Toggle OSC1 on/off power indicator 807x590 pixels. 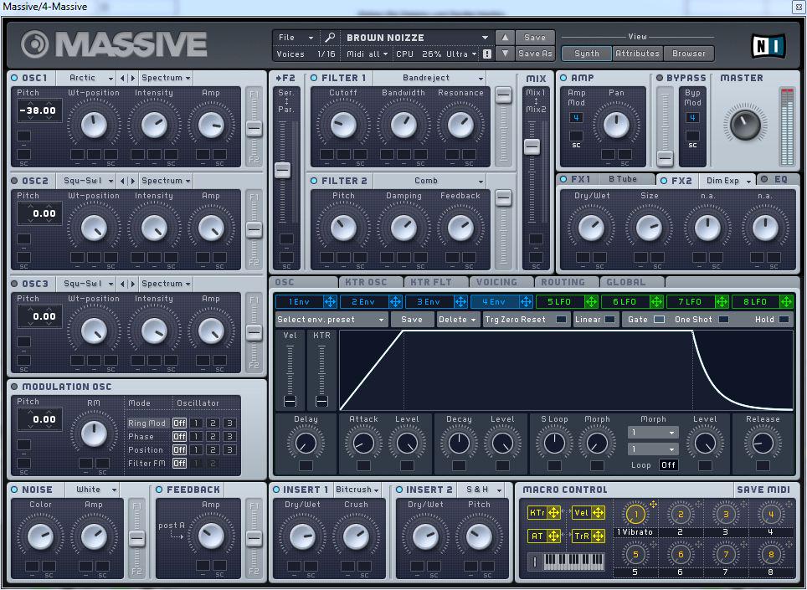14,78
